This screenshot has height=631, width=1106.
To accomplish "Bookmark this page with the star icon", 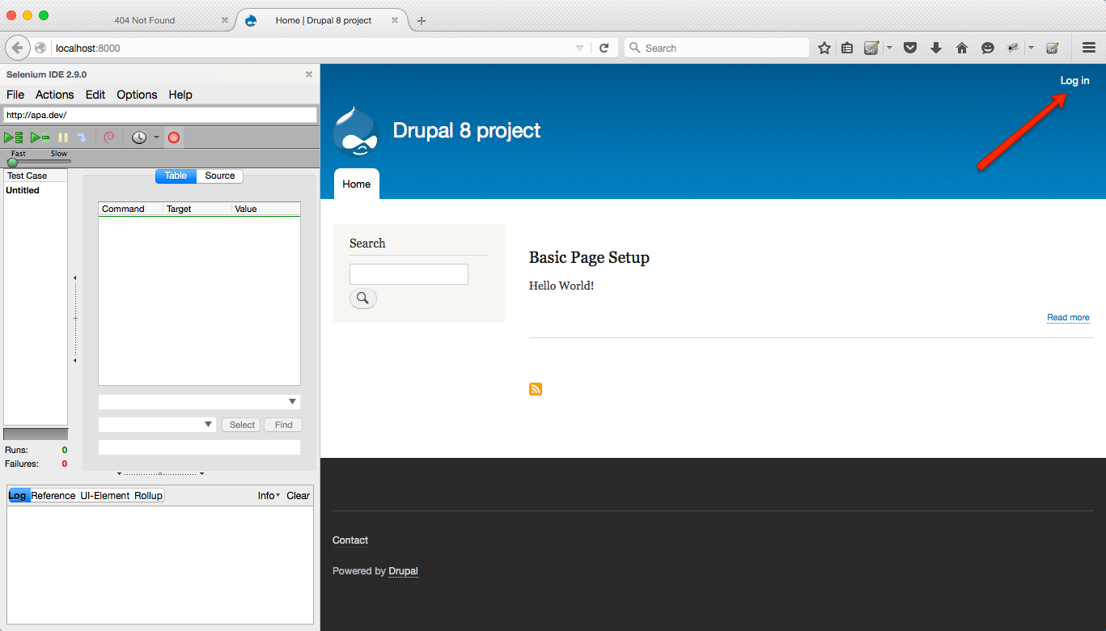I will [824, 48].
